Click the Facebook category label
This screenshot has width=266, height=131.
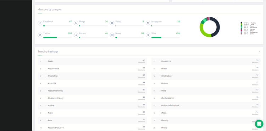48,22
